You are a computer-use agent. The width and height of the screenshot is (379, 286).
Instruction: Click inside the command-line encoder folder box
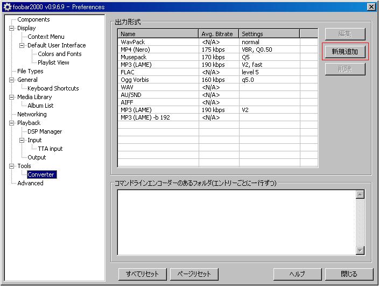tap(236, 222)
